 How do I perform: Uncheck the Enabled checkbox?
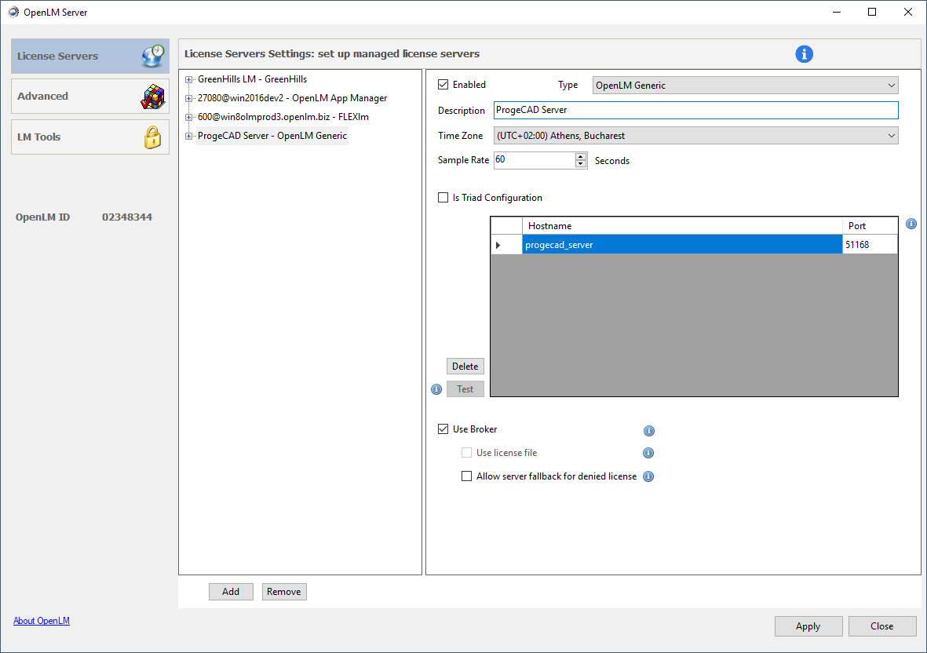(443, 85)
